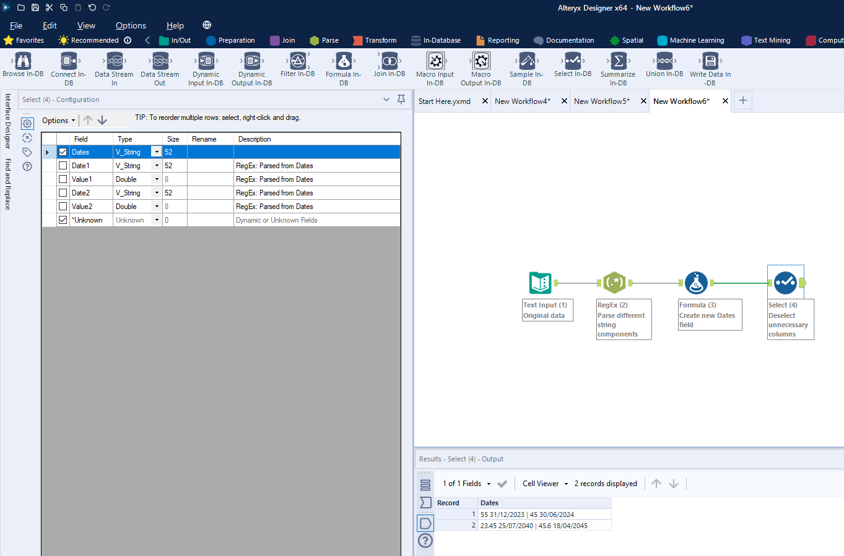
Task: Open the Options dropdown menu
Action: click(x=58, y=120)
